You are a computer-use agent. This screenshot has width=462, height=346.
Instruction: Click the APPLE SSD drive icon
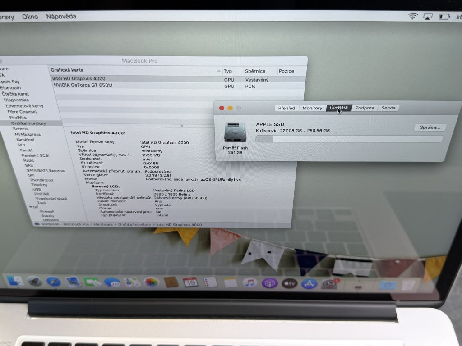click(235, 132)
